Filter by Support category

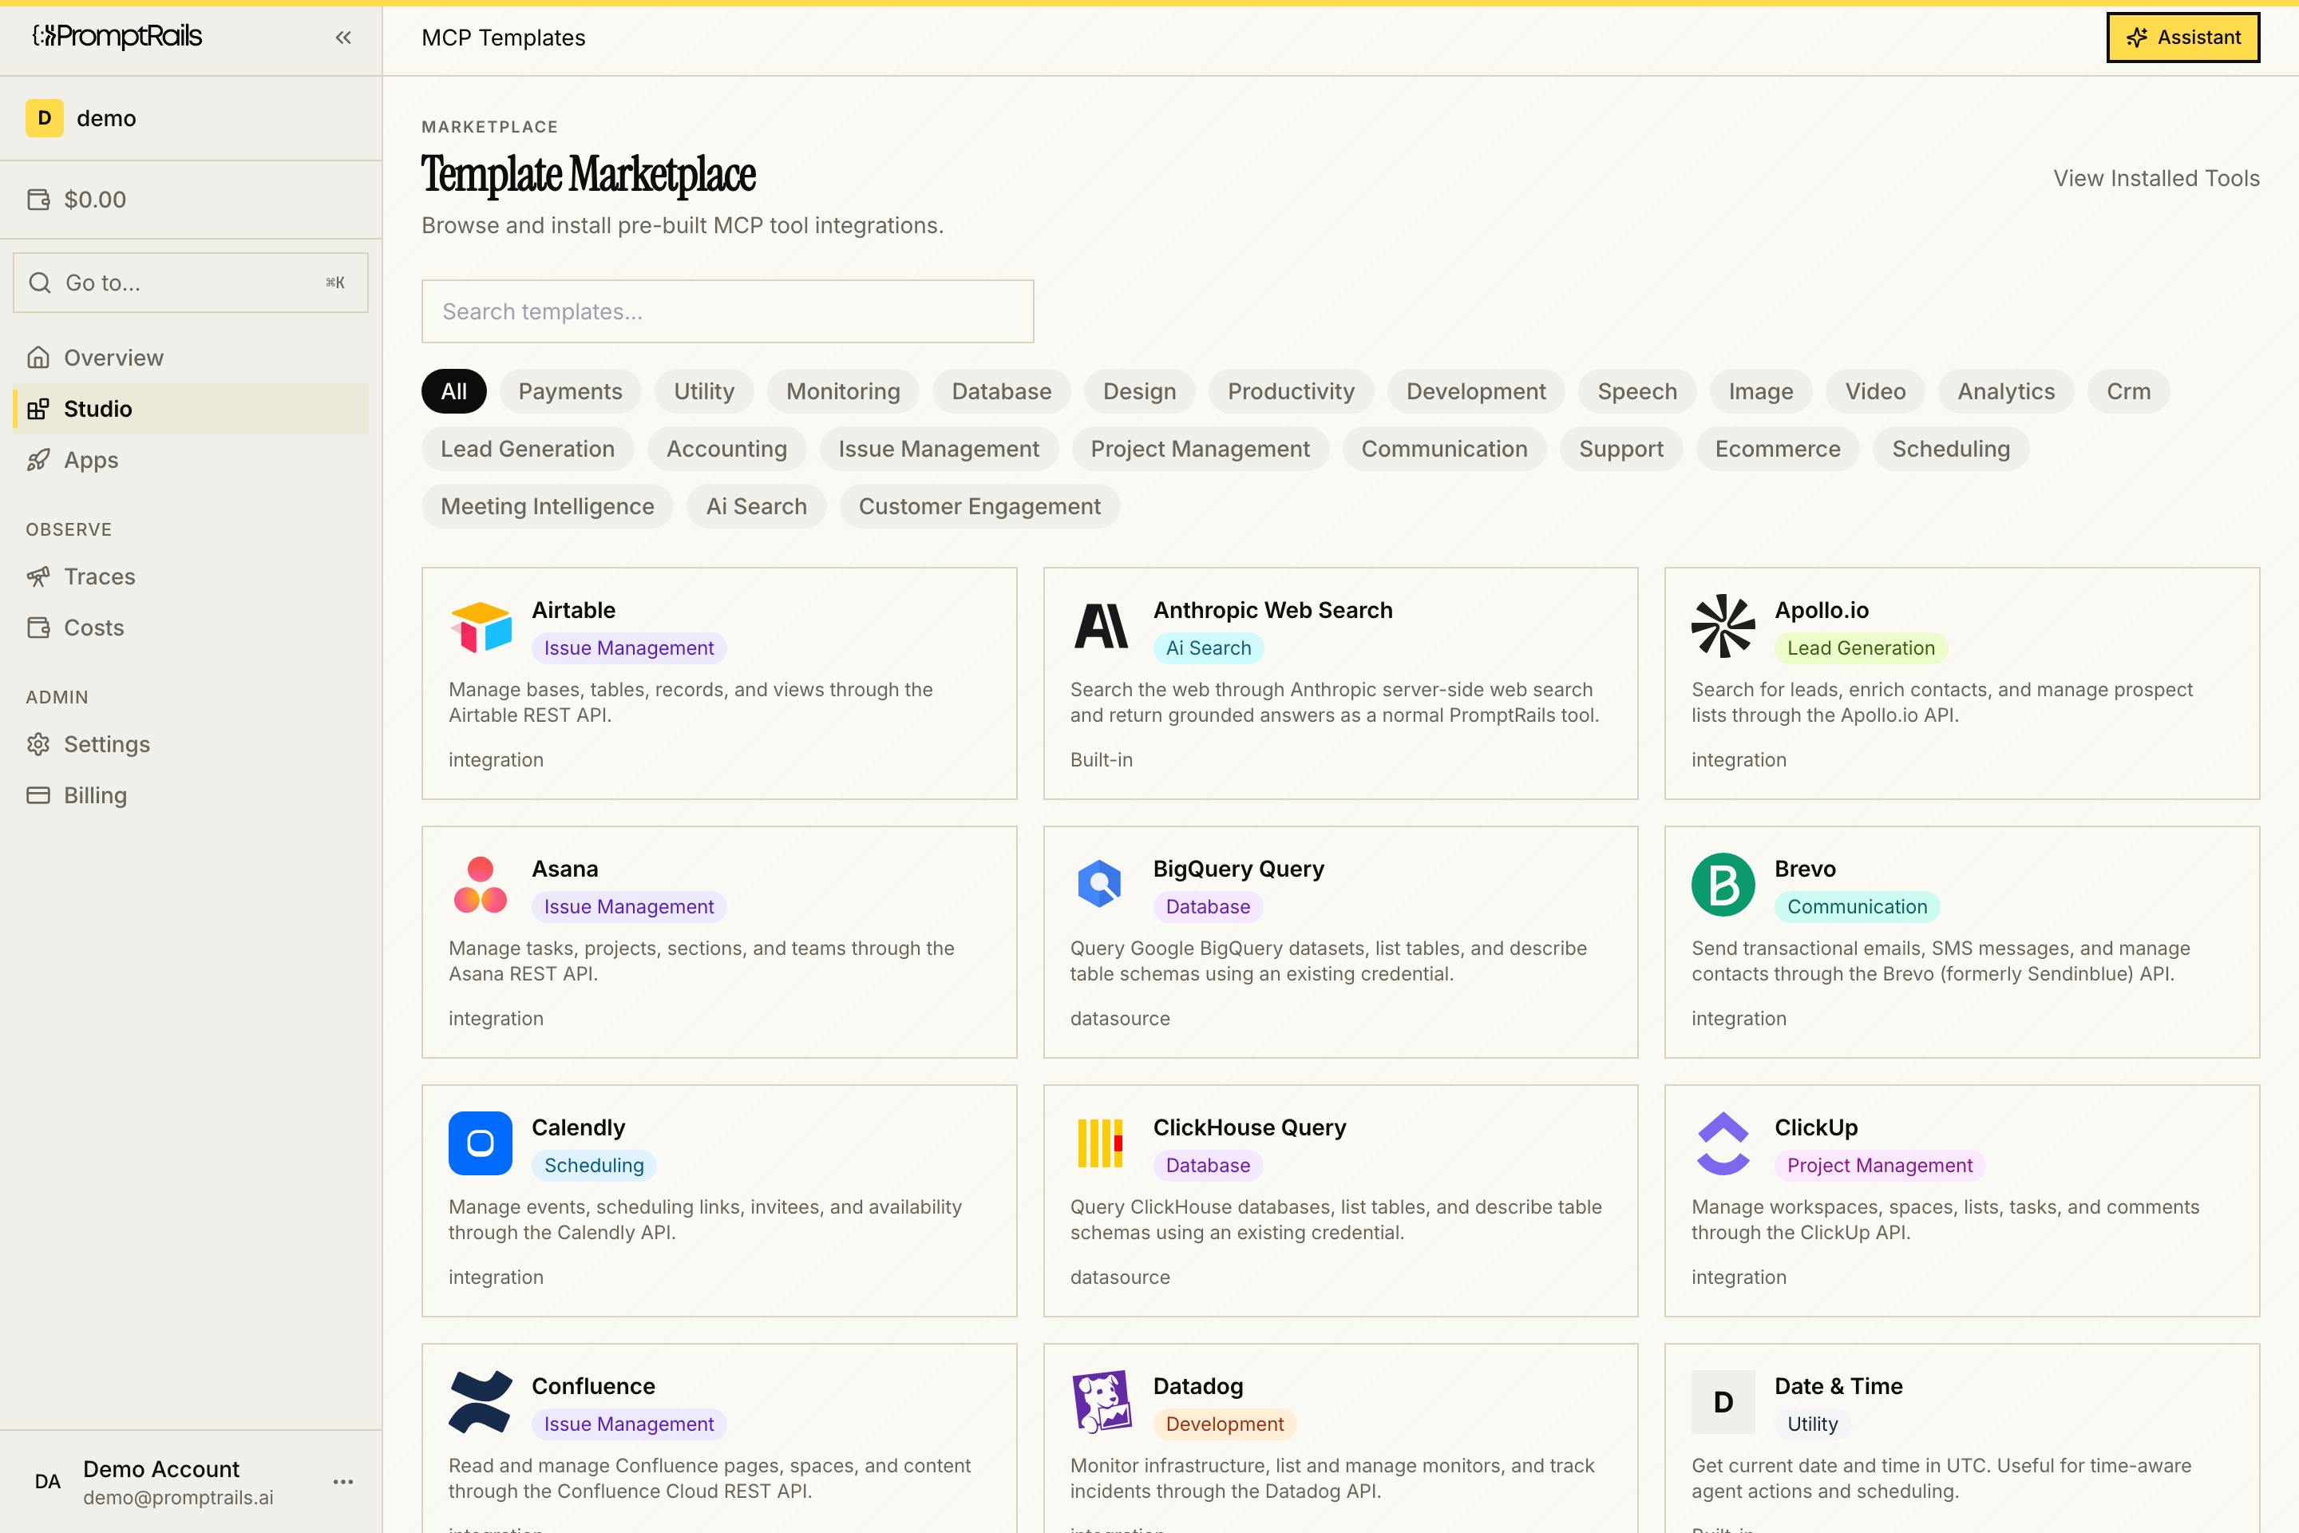click(1620, 449)
